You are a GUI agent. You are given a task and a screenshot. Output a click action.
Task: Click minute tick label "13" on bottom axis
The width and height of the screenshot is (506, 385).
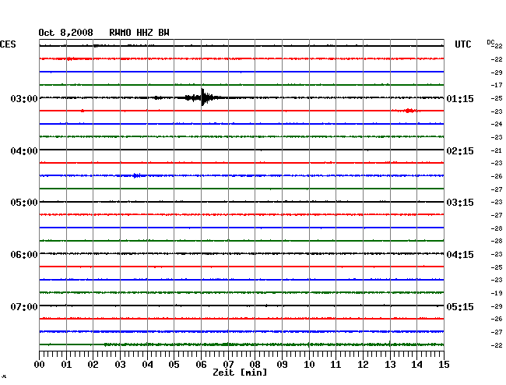390,365
